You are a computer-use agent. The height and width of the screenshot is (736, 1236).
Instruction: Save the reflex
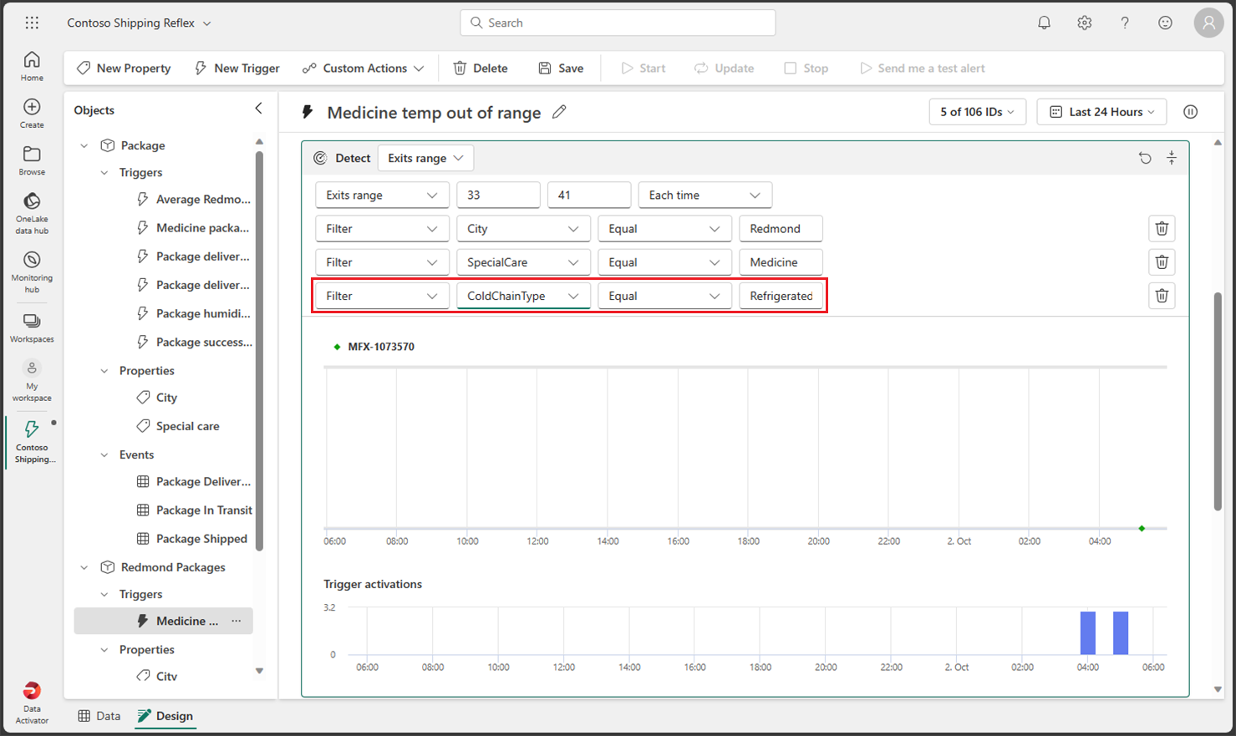561,69
